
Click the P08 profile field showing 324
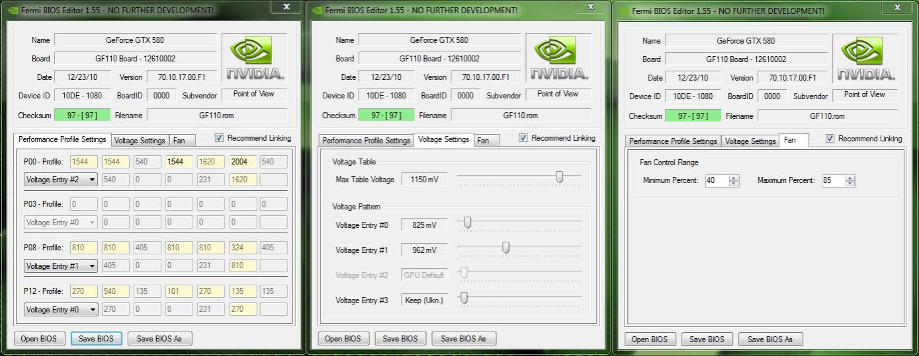(243, 248)
